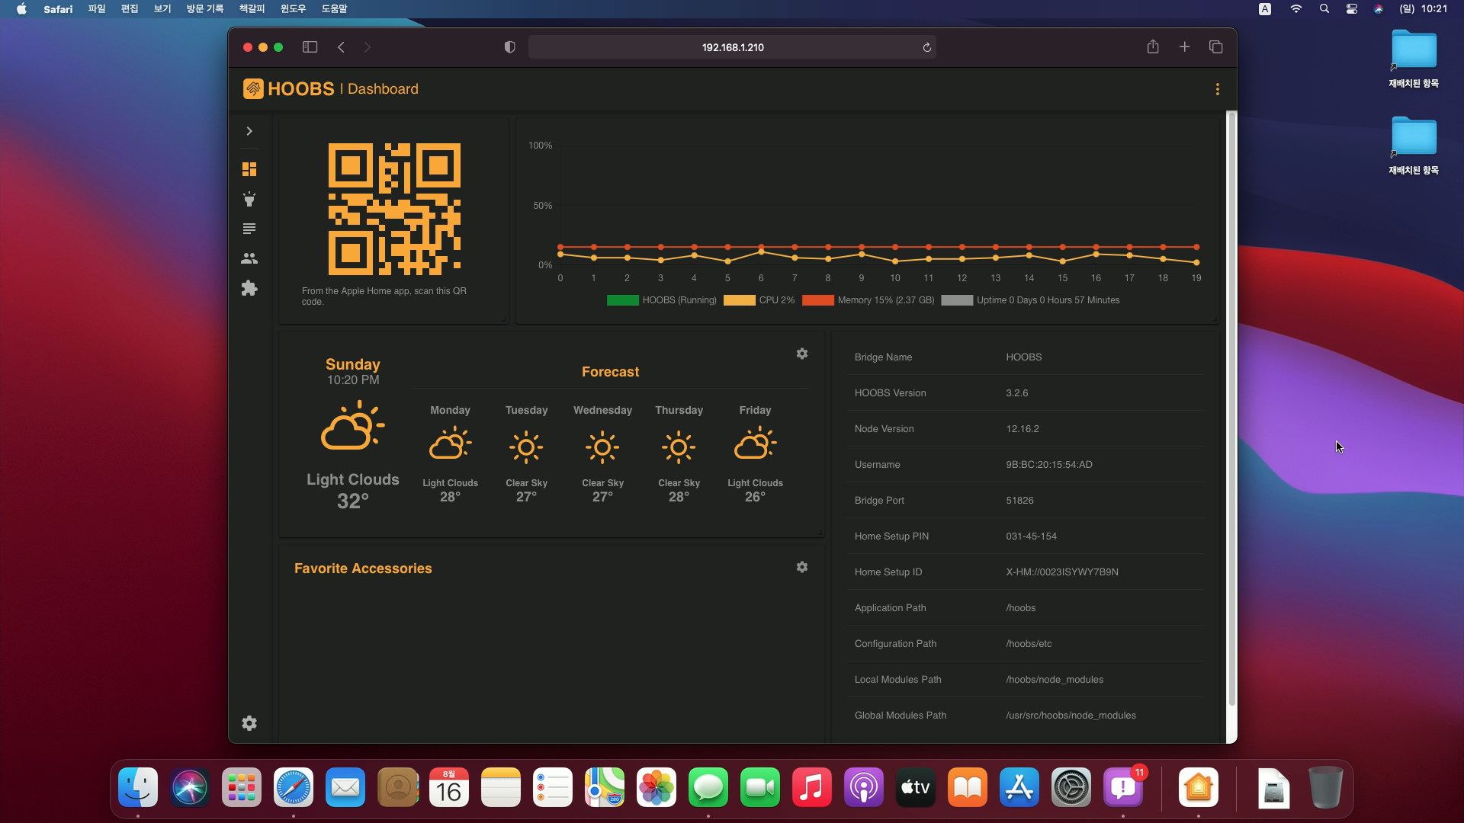
Task: Open the weather widget settings gear
Action: (x=802, y=354)
